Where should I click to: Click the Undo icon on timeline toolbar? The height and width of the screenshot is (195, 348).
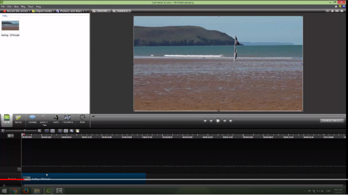pyautogui.click(x=46, y=131)
